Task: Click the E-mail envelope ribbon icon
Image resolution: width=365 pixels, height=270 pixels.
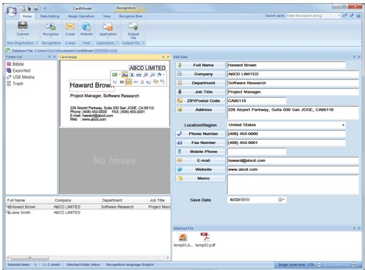Action: [70, 26]
